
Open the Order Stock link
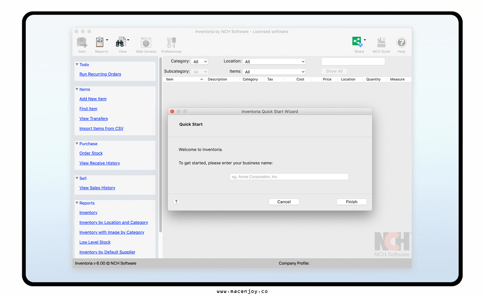point(91,153)
